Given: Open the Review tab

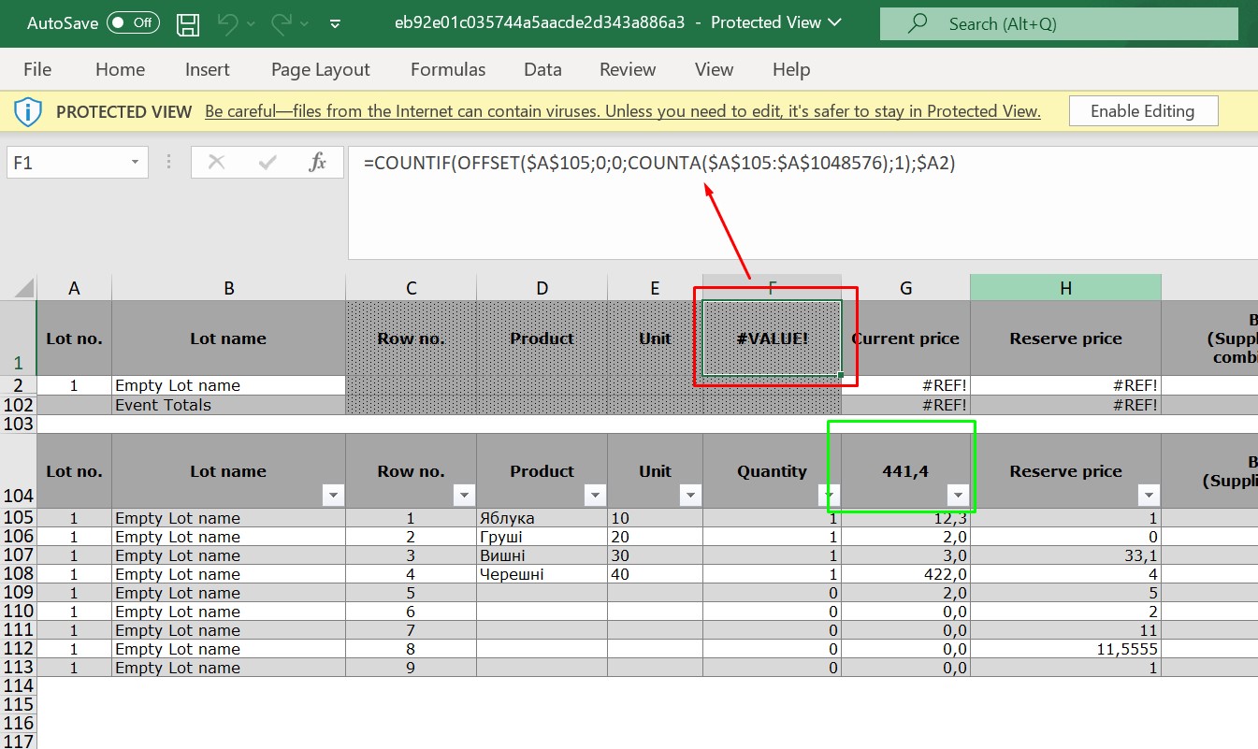Looking at the screenshot, I should pyautogui.click(x=628, y=69).
